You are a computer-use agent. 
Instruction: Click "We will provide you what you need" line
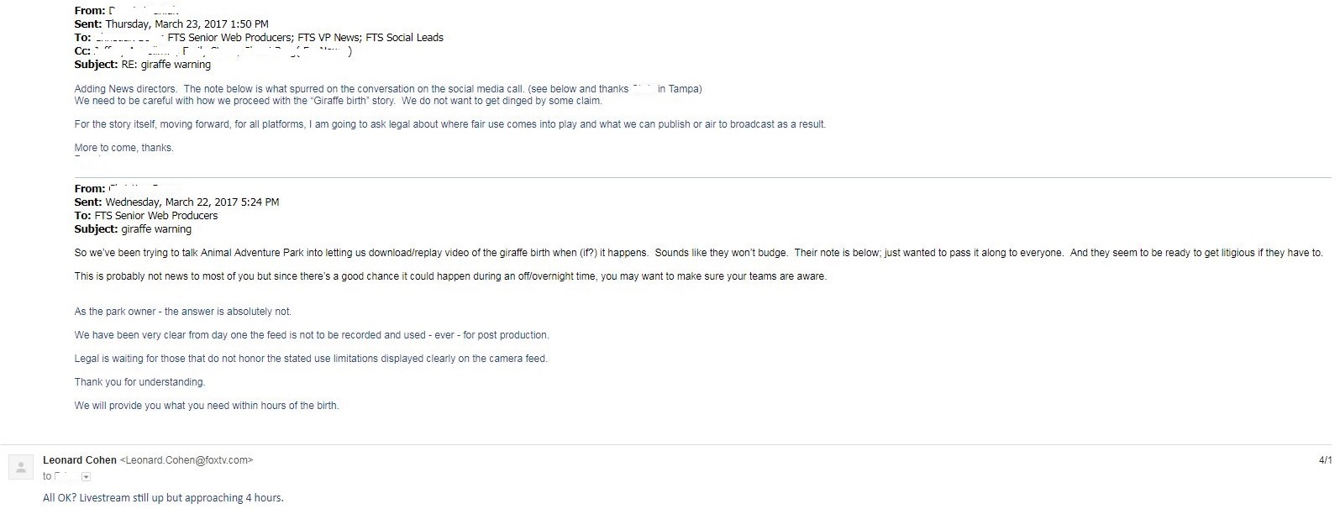206,406
